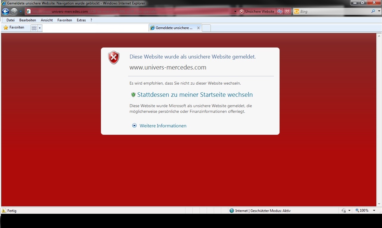Image resolution: width=382 pixels, height=228 pixels.
Task: Click the Stop loading X icon
Action: pyautogui.click(x=287, y=12)
